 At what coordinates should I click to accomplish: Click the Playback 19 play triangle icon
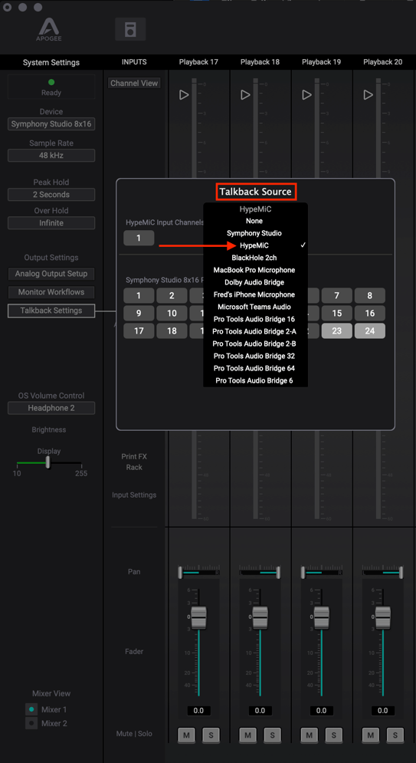click(306, 95)
